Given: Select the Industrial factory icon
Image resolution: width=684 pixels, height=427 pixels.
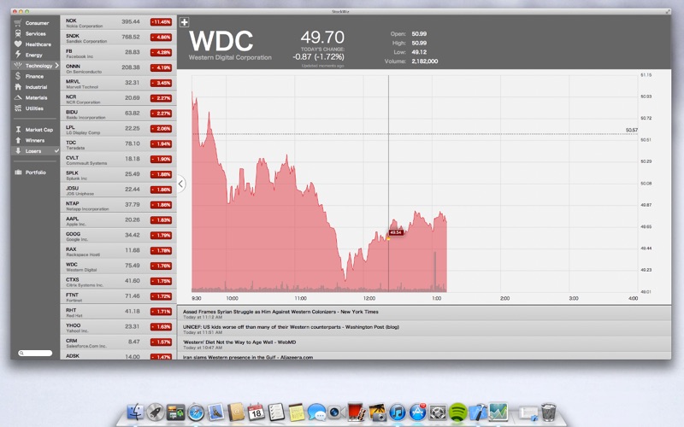Looking at the screenshot, I should point(18,87).
